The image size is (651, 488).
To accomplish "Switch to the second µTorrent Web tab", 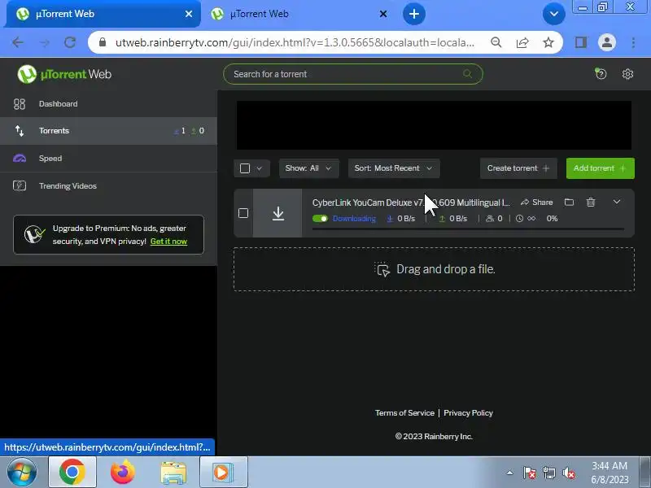I will (x=297, y=14).
